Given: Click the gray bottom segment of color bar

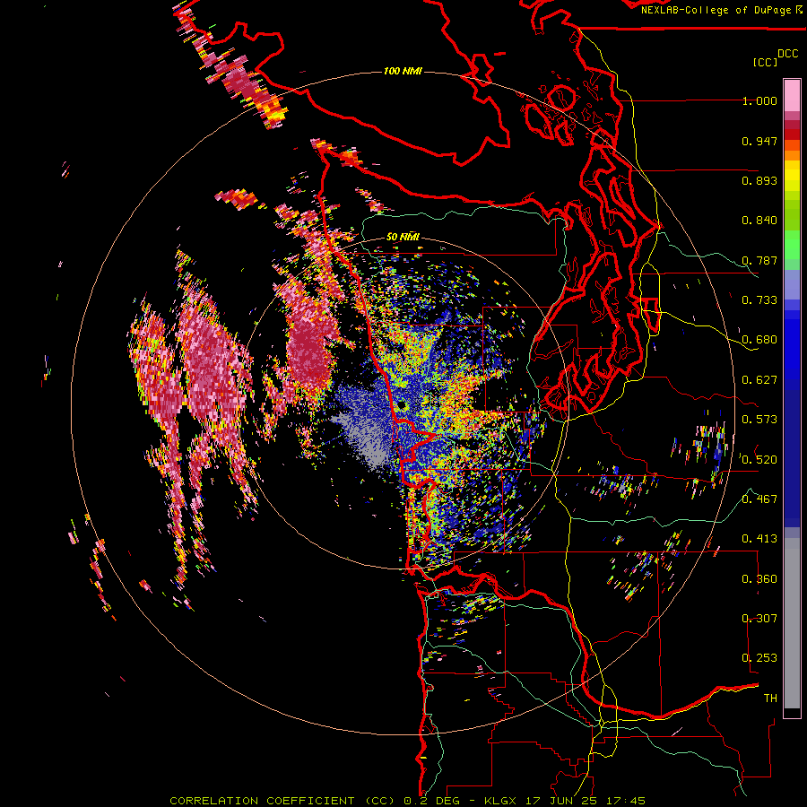Looking at the screenshot, I should pyautogui.click(x=792, y=623).
